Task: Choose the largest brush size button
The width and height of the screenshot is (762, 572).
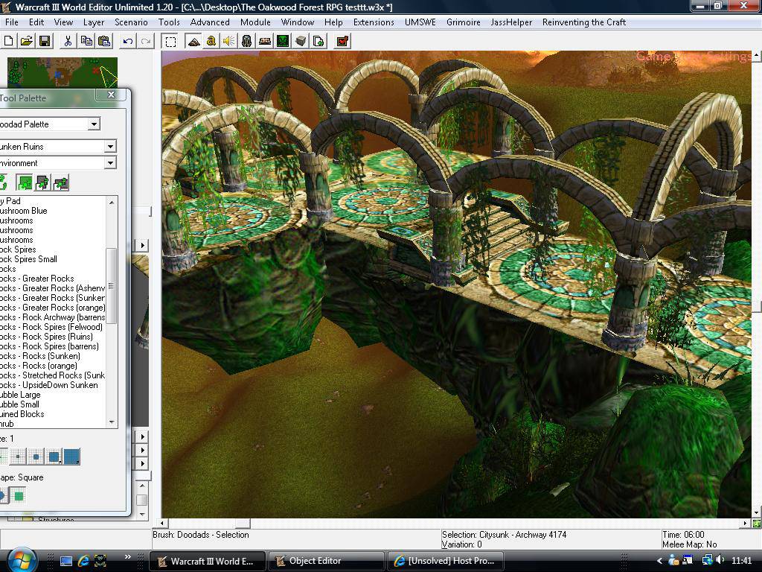Action: [72, 457]
